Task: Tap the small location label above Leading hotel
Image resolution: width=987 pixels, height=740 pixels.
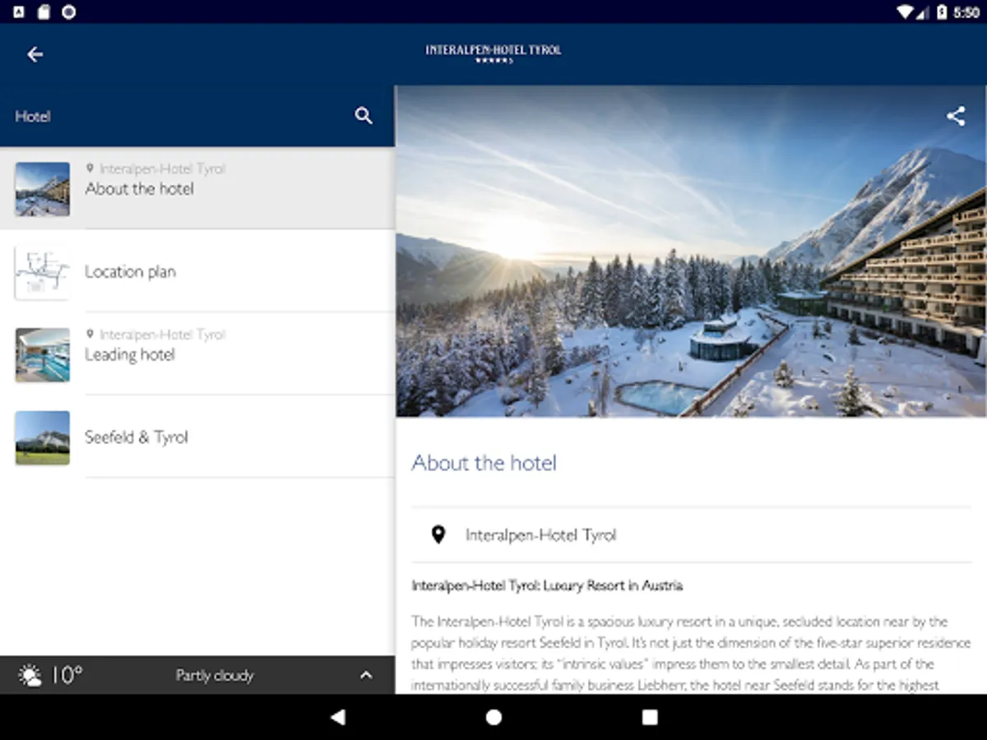Action: (155, 335)
